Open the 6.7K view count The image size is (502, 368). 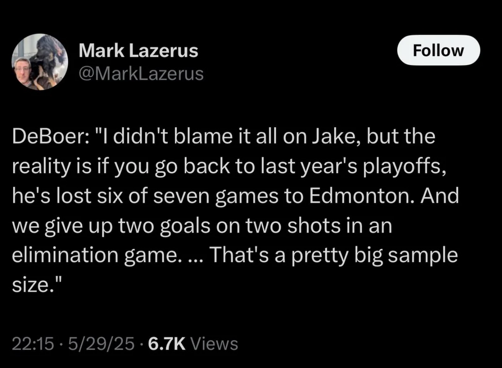tap(166, 343)
